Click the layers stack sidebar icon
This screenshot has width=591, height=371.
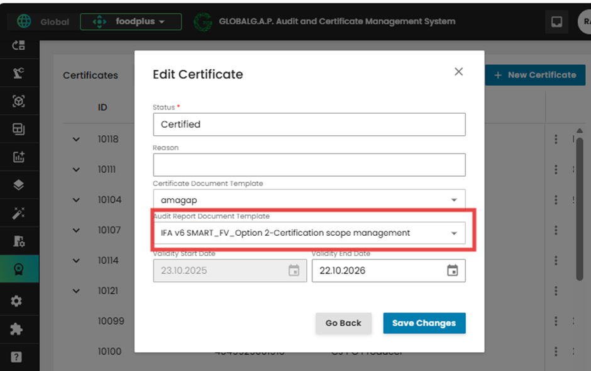click(x=19, y=185)
